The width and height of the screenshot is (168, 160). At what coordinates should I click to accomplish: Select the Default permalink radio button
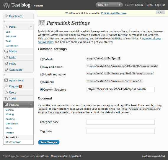[42, 59]
